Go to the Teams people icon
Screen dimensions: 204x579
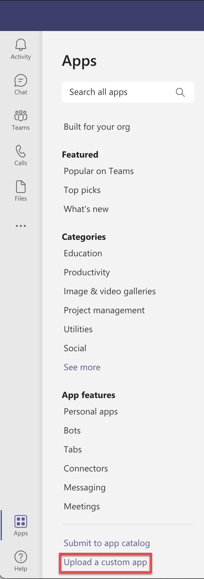[21, 116]
